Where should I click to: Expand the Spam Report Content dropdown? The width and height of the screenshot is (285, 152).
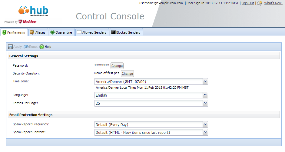pos(205,132)
